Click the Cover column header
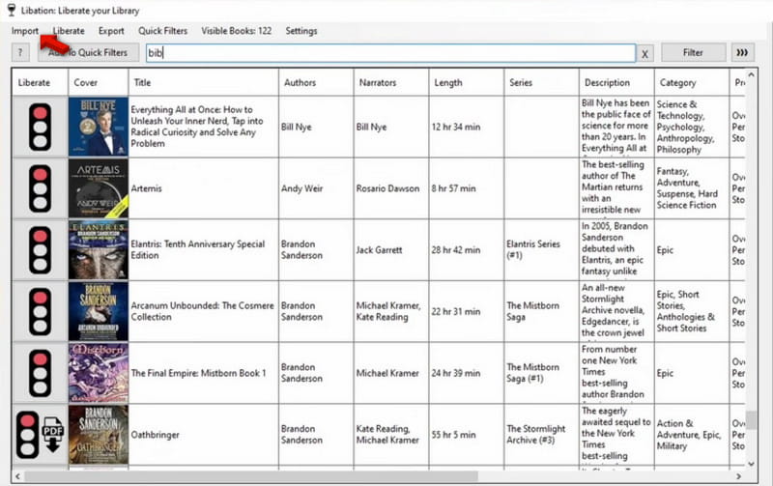 click(x=99, y=82)
